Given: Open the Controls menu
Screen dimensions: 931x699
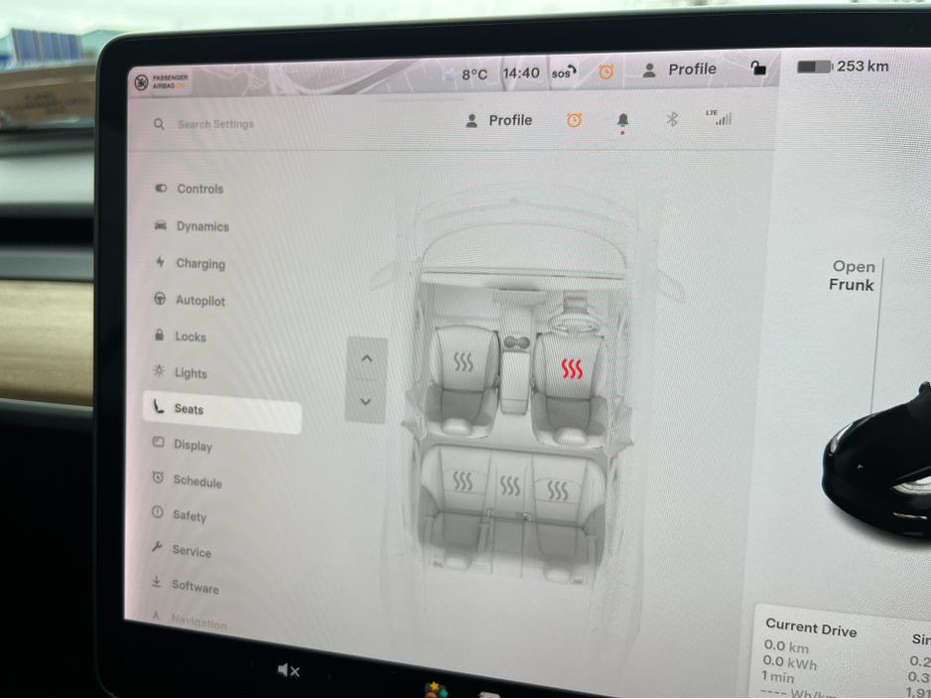Looking at the screenshot, I should [x=199, y=189].
